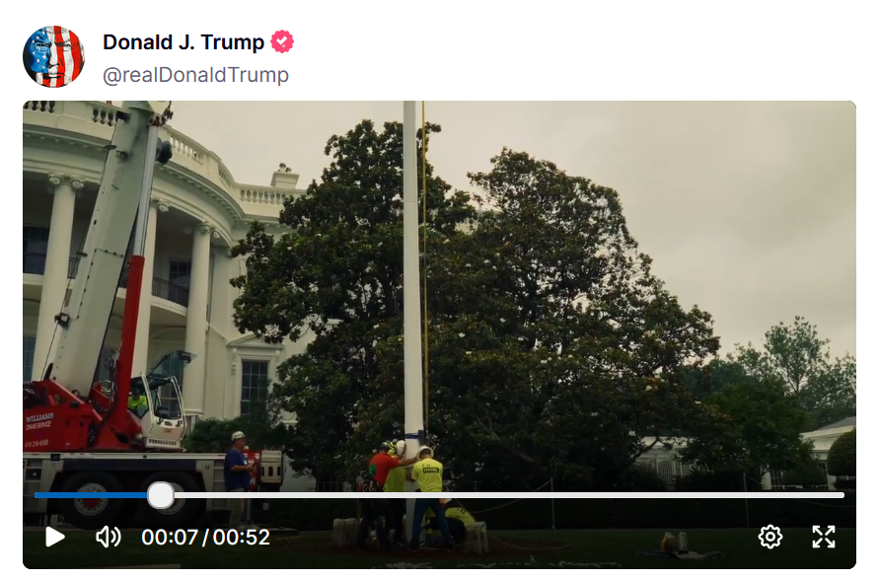Play the video with the play button
879x580 pixels.
54,537
